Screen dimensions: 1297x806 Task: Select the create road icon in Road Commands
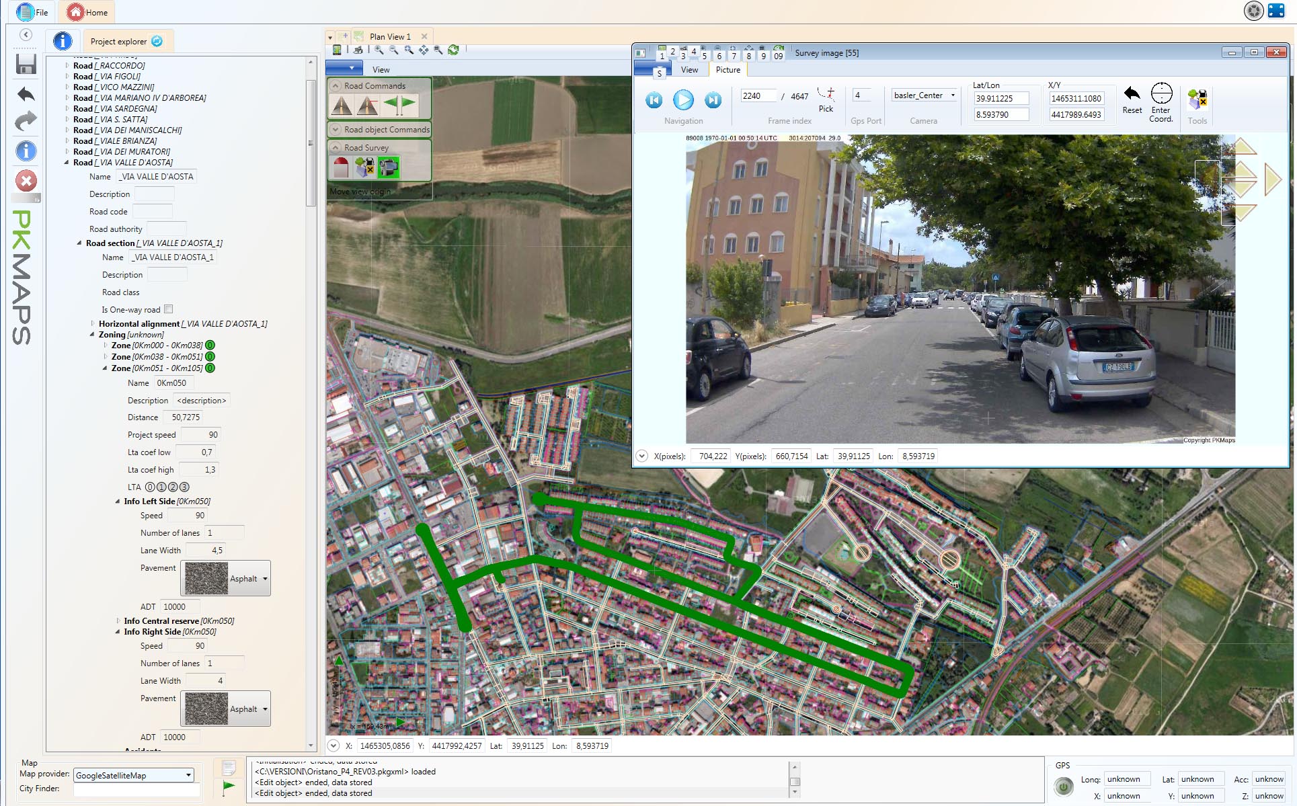[x=342, y=106]
